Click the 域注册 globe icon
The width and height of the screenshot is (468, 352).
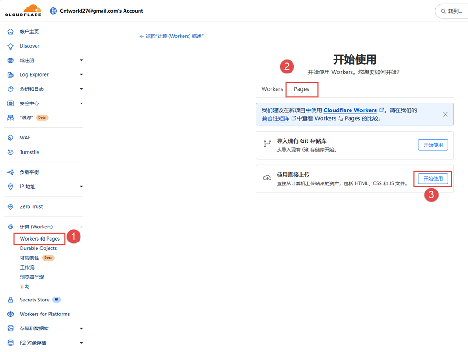(x=10, y=60)
